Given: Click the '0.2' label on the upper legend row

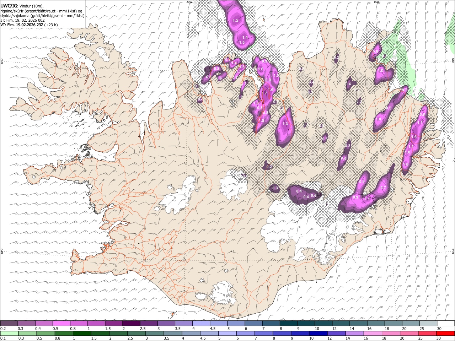Looking at the screenshot, I should coord(3,329).
